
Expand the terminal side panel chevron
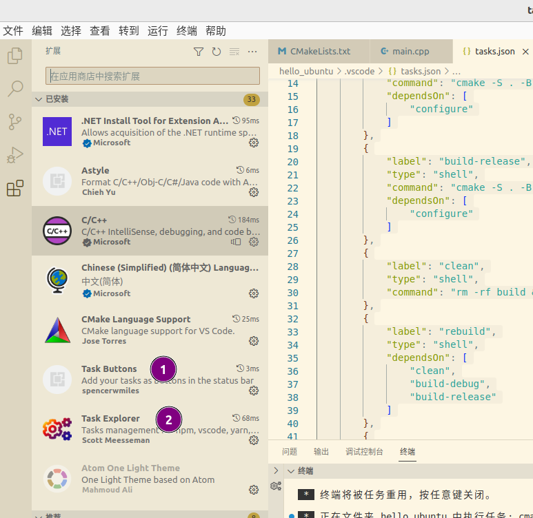click(276, 470)
